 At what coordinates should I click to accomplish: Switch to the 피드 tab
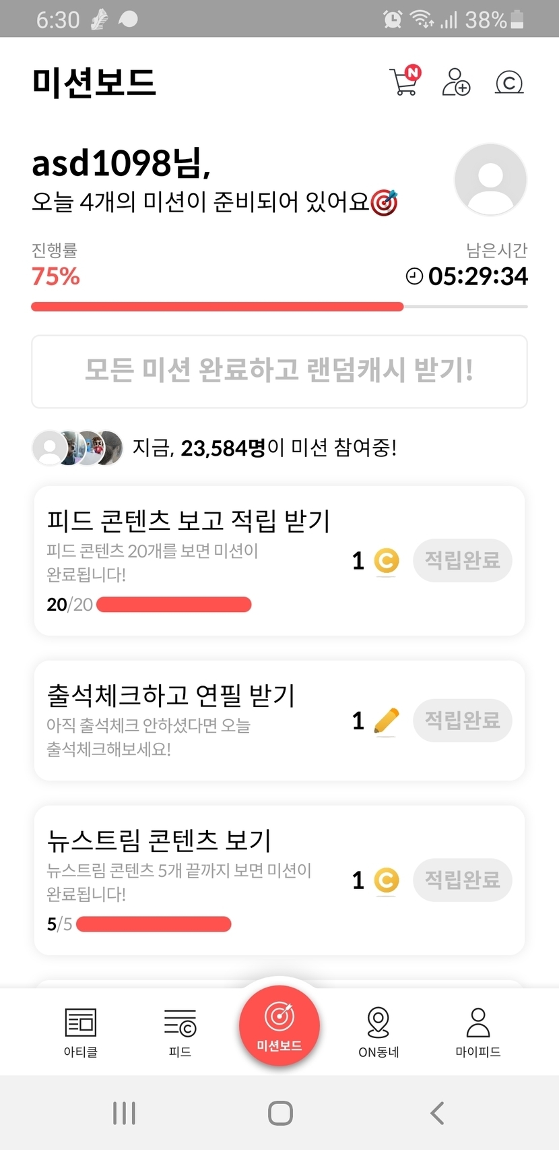(x=180, y=1031)
